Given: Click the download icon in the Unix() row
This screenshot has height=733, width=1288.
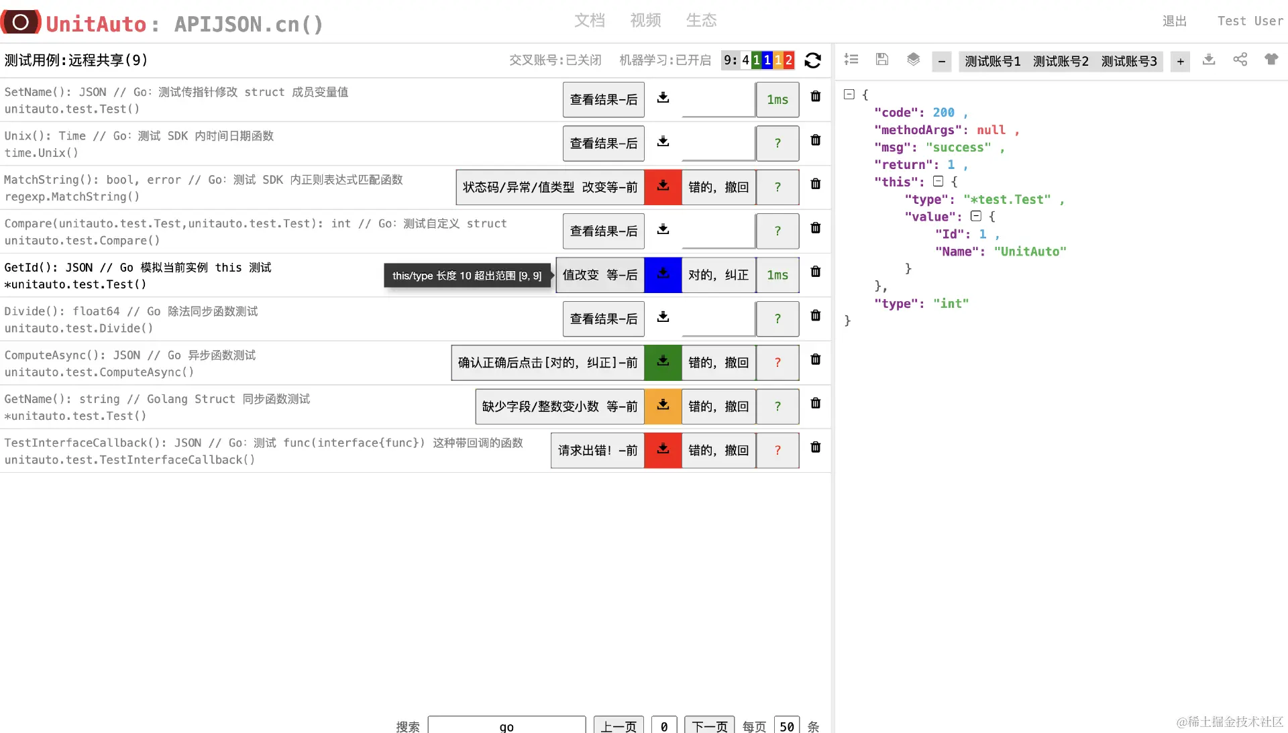Looking at the screenshot, I should point(663,142).
